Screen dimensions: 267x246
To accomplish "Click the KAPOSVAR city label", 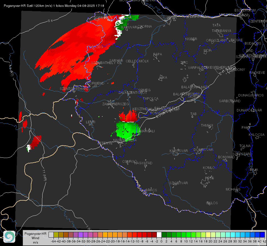I will [x=179, y=151].
